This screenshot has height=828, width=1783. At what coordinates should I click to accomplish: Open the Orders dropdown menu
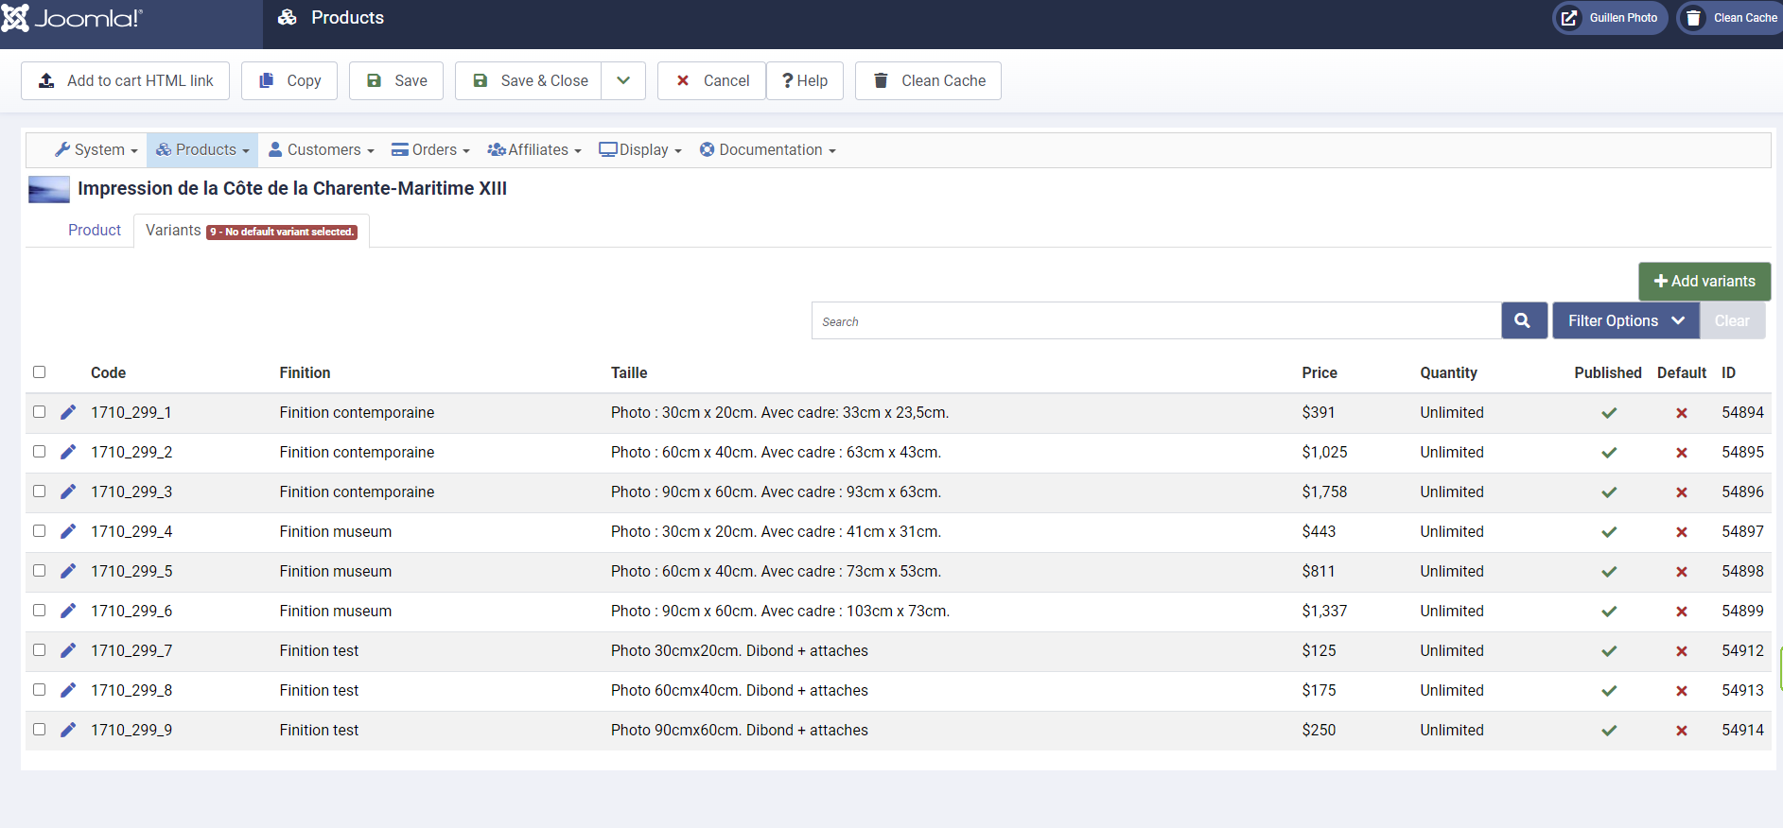pyautogui.click(x=430, y=150)
